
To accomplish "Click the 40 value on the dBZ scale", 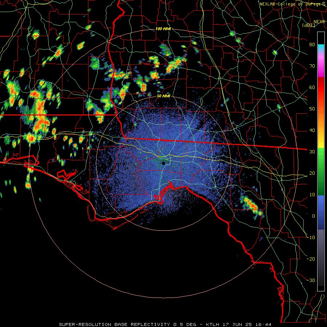I will 312,130.
